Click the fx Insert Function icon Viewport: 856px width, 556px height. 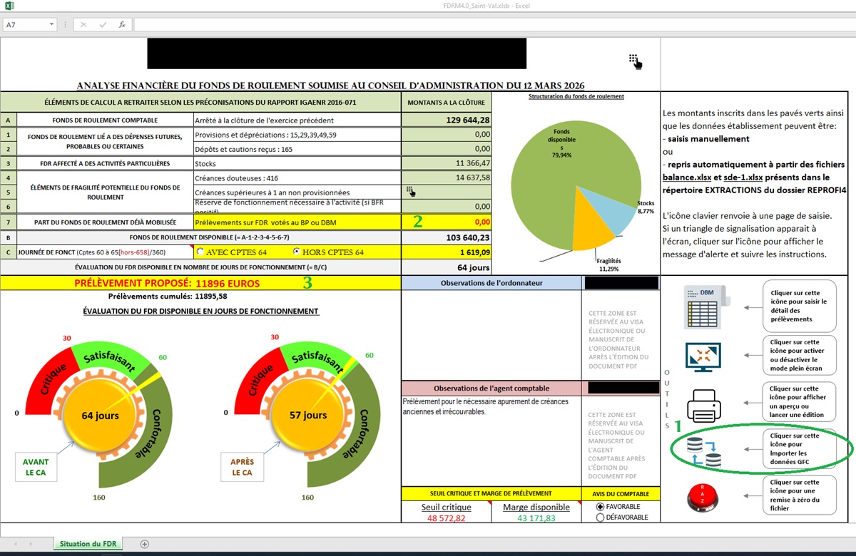tap(122, 24)
